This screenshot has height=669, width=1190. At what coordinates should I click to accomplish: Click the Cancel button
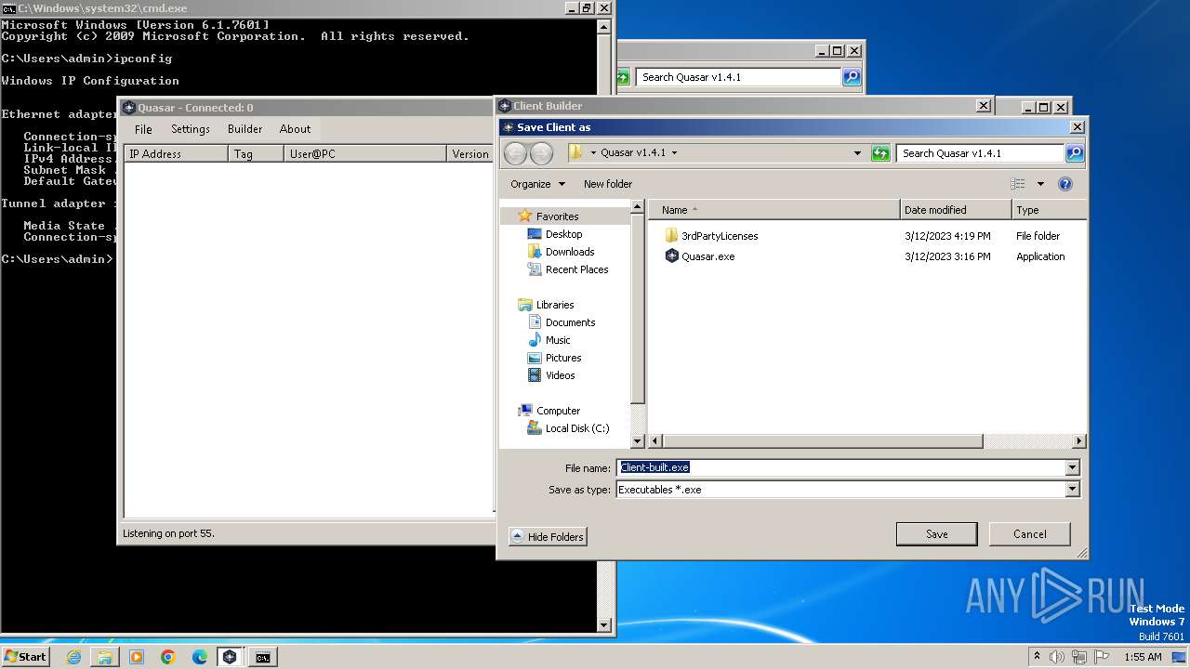1029,534
